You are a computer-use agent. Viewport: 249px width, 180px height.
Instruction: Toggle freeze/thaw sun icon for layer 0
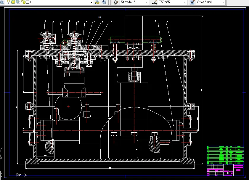point(13,2)
